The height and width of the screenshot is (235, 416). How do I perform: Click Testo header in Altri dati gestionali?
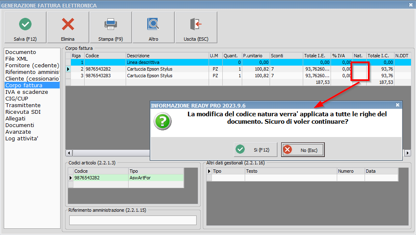coord(291,171)
